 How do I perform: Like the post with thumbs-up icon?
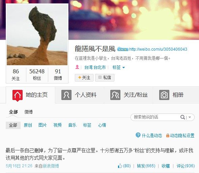click(x=120, y=166)
